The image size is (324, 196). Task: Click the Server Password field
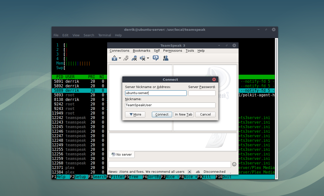202,93
